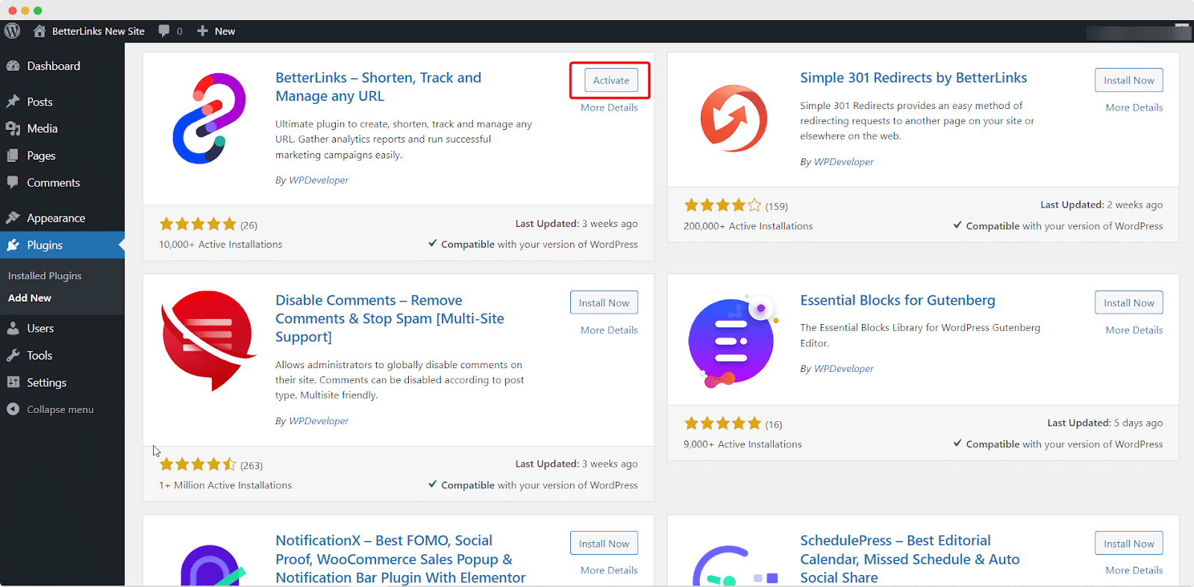Open Simple 301 Redirects by BetterLinks title
This screenshot has width=1194, height=587.
tap(913, 78)
